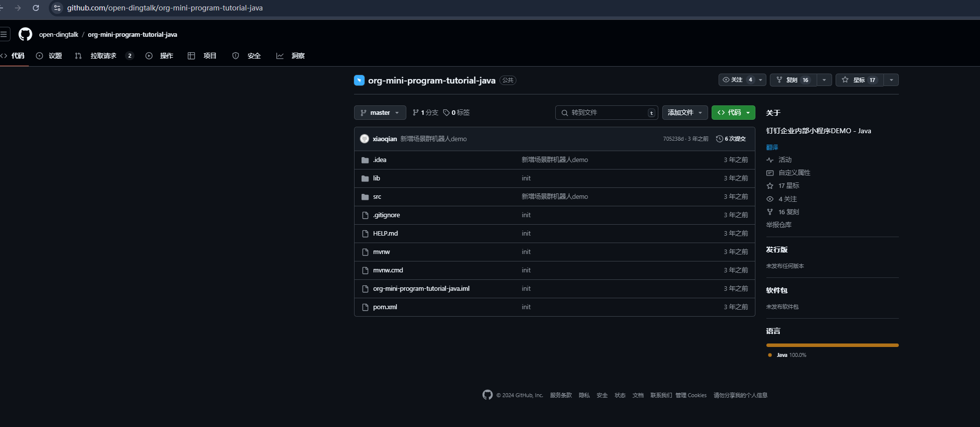Click the 新增场景群机器人demo commit message on src row

[x=555, y=197]
